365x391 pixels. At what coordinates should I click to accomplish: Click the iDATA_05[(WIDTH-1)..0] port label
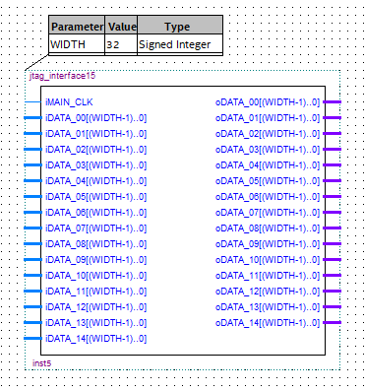point(95,197)
